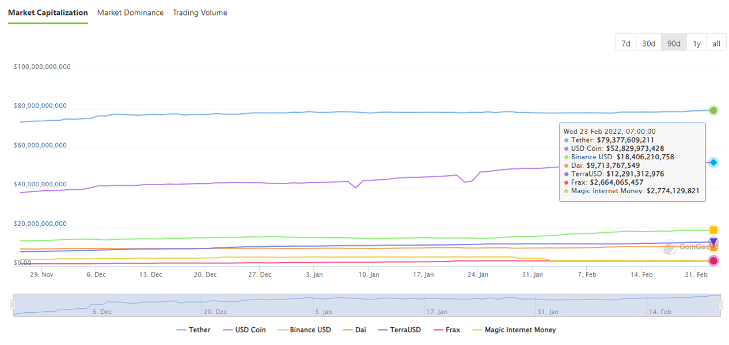Screen dimensions: 729x345
Task: Click the Binance USD yellow square marker
Action: 713,230
